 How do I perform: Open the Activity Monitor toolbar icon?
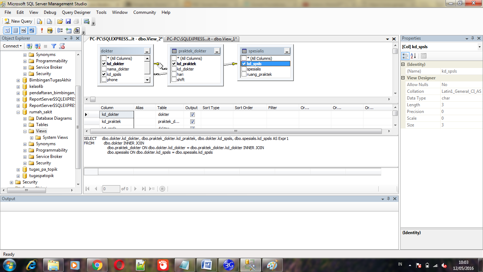tap(87, 21)
